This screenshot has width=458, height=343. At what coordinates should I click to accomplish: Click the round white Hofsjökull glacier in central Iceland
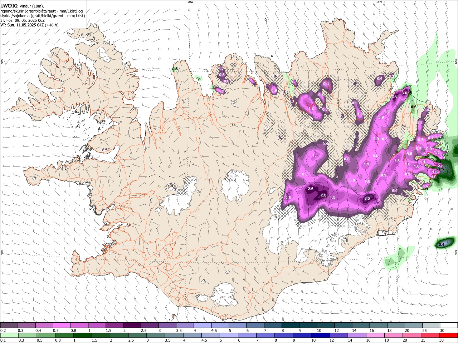[235, 186]
